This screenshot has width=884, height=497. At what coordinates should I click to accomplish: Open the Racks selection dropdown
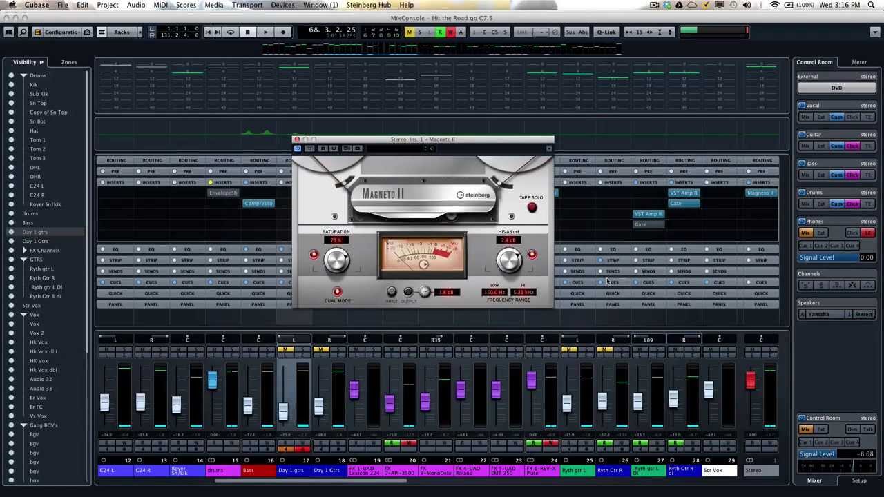[x=122, y=32]
